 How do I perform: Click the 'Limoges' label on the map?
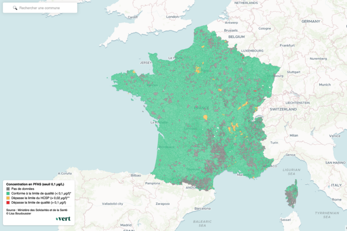tap(190, 129)
